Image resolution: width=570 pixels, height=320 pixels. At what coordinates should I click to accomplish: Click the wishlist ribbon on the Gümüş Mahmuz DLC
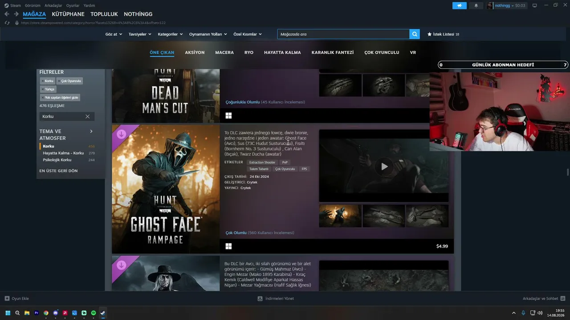click(x=122, y=265)
